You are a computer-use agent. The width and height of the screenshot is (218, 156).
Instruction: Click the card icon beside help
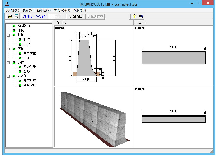140,17
